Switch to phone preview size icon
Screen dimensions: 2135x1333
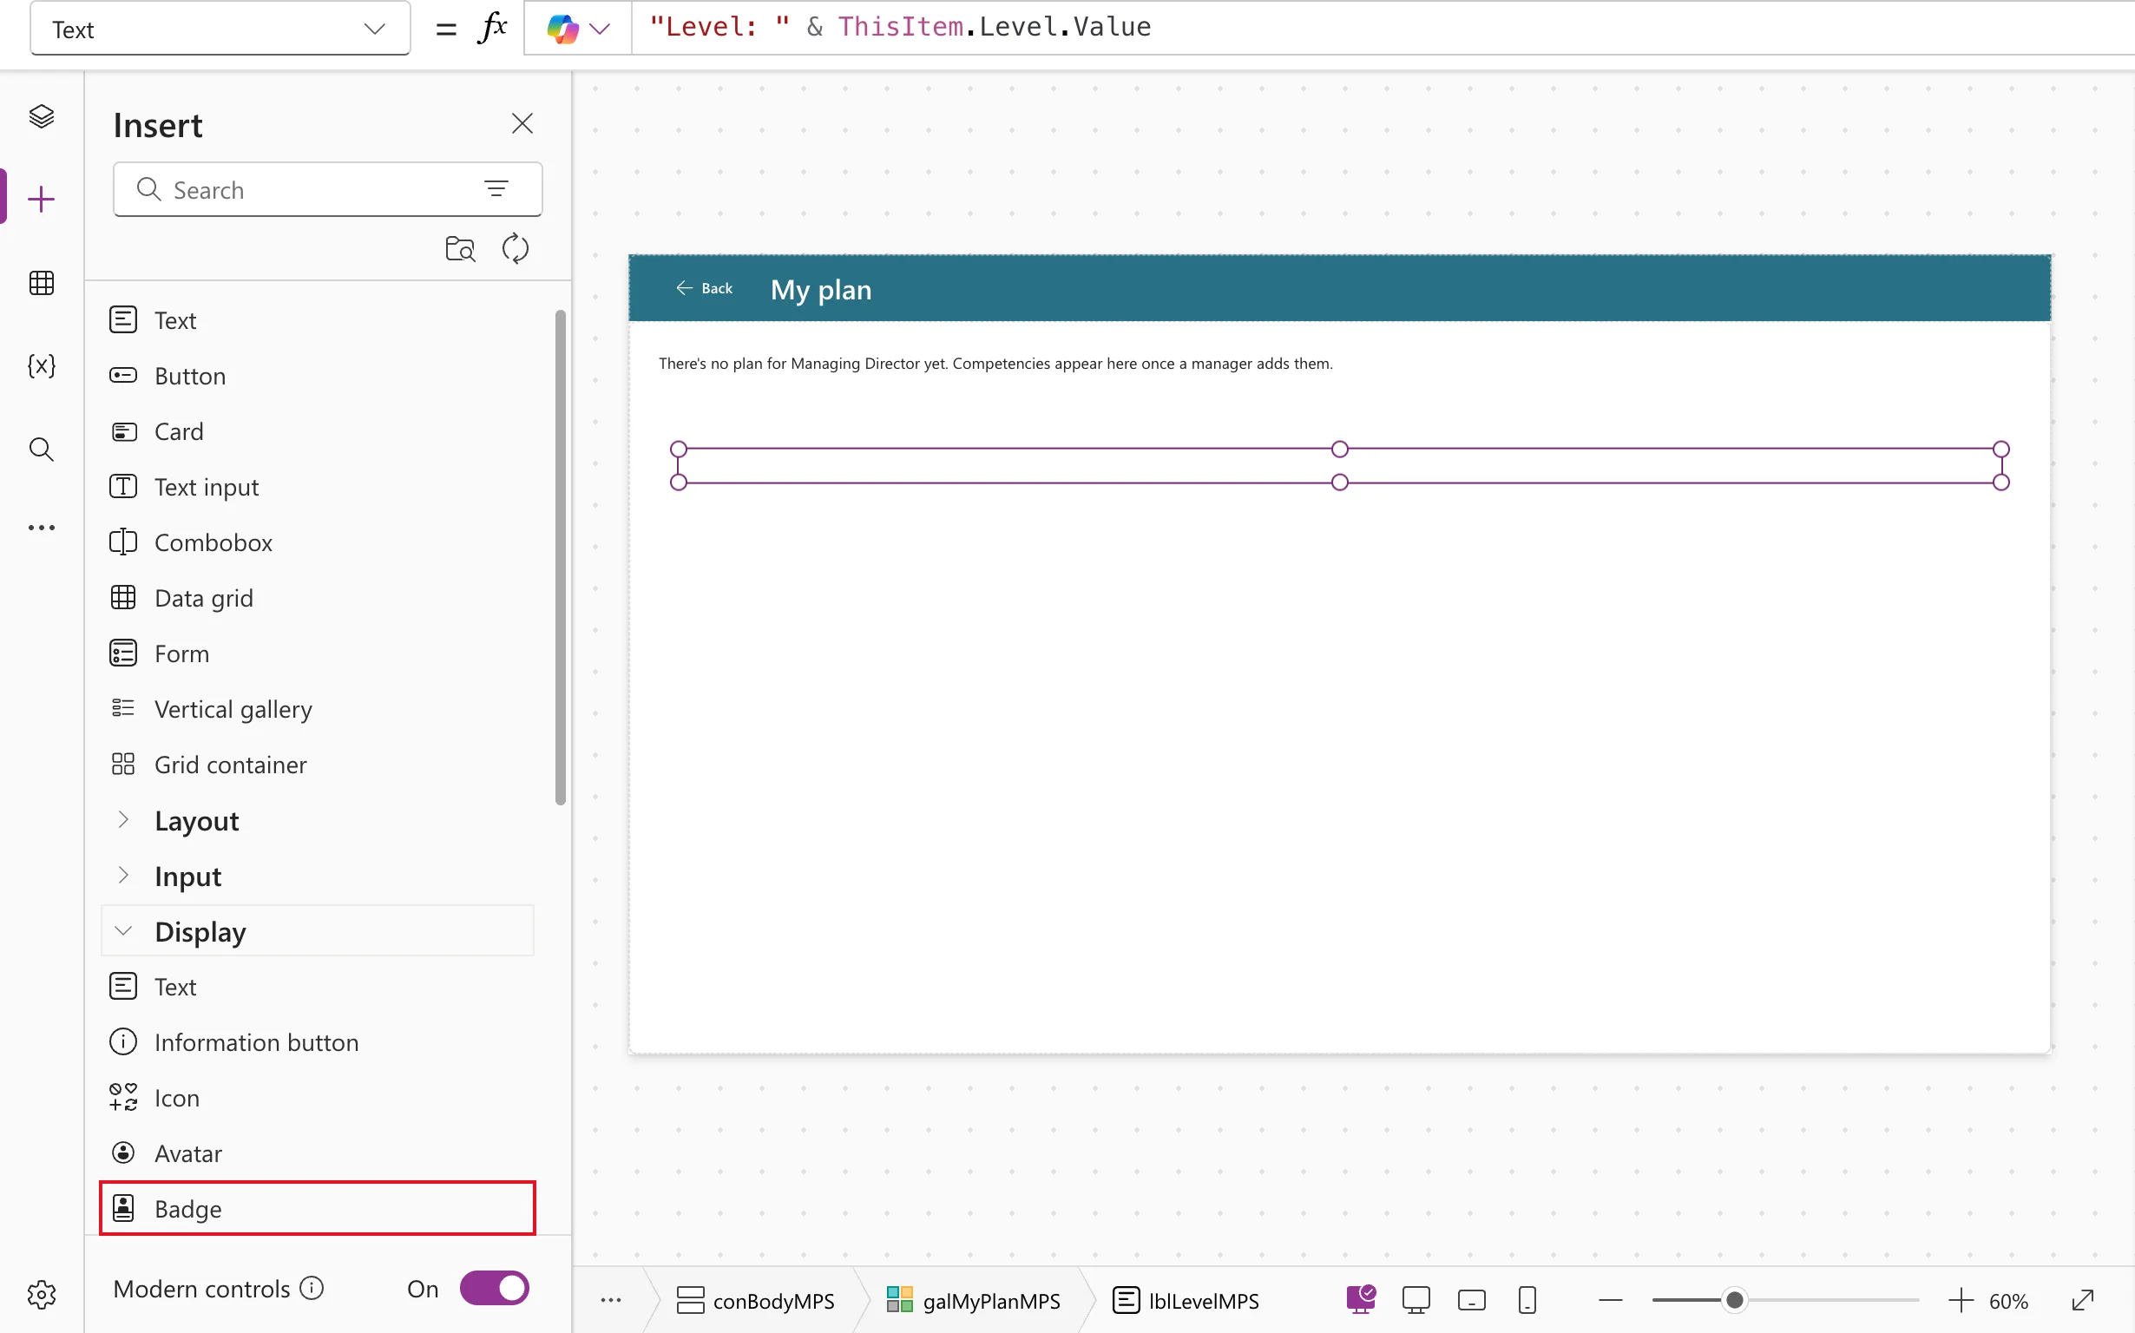tap(1527, 1299)
